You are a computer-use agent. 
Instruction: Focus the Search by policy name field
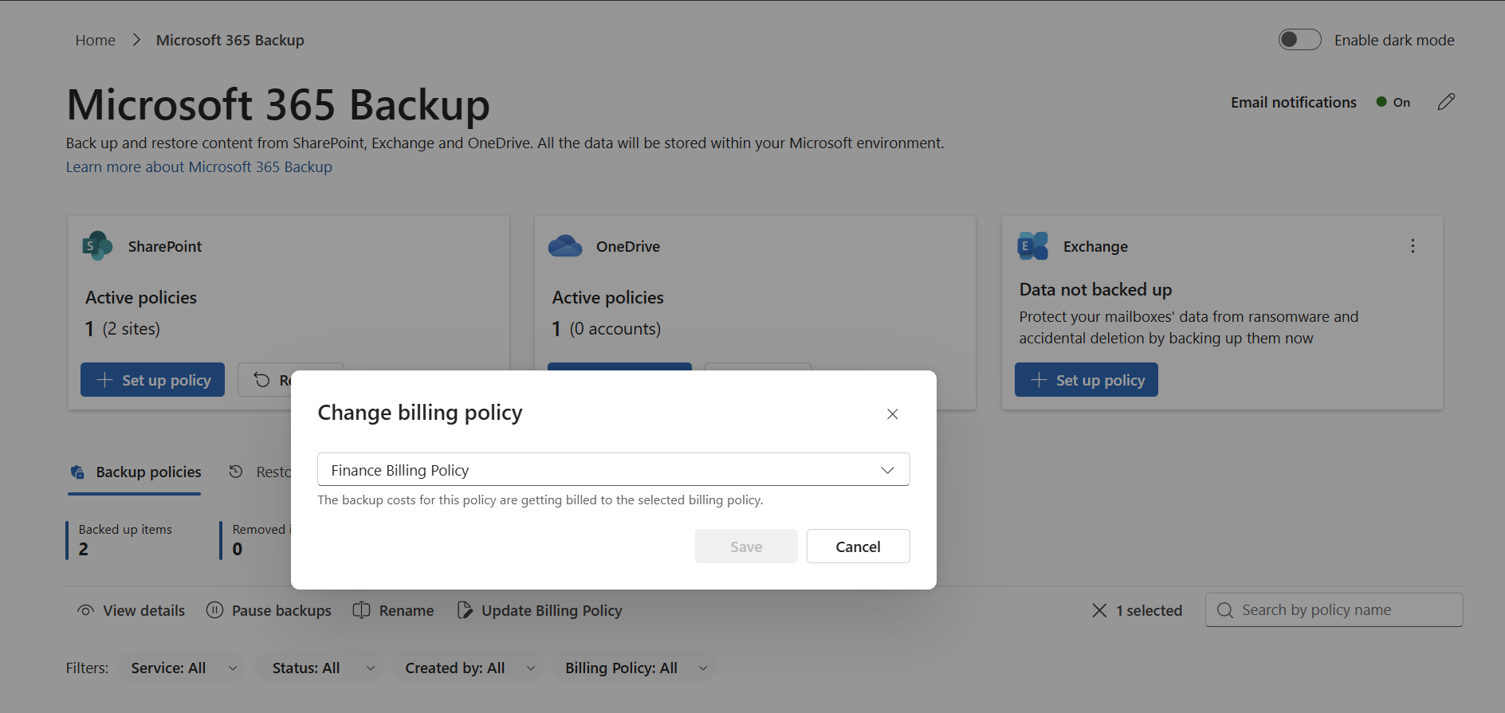(x=1334, y=609)
